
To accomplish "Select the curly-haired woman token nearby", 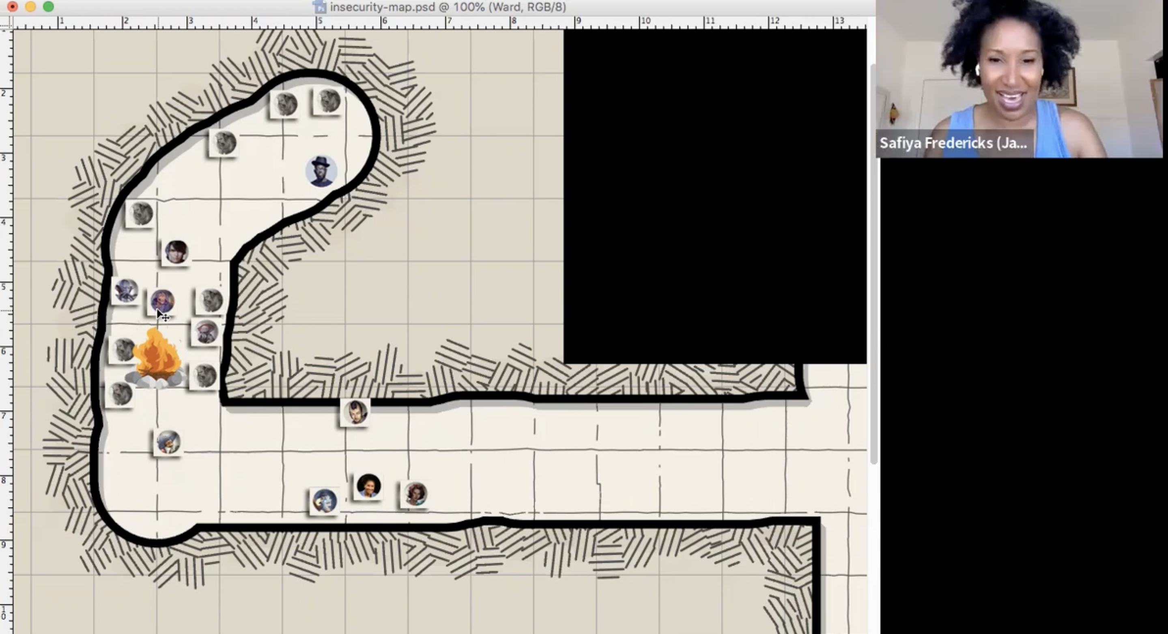I will [415, 495].
